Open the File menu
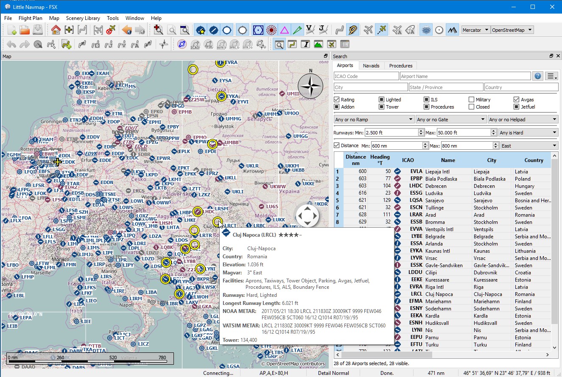 (x=8, y=18)
